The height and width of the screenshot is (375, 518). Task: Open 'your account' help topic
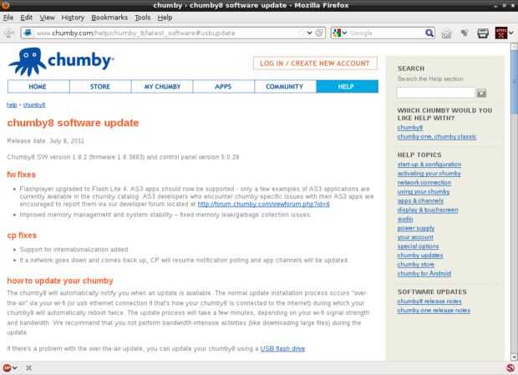tap(415, 237)
